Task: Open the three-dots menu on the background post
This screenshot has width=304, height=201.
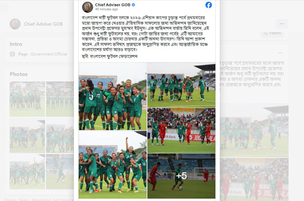Action: (280, 52)
